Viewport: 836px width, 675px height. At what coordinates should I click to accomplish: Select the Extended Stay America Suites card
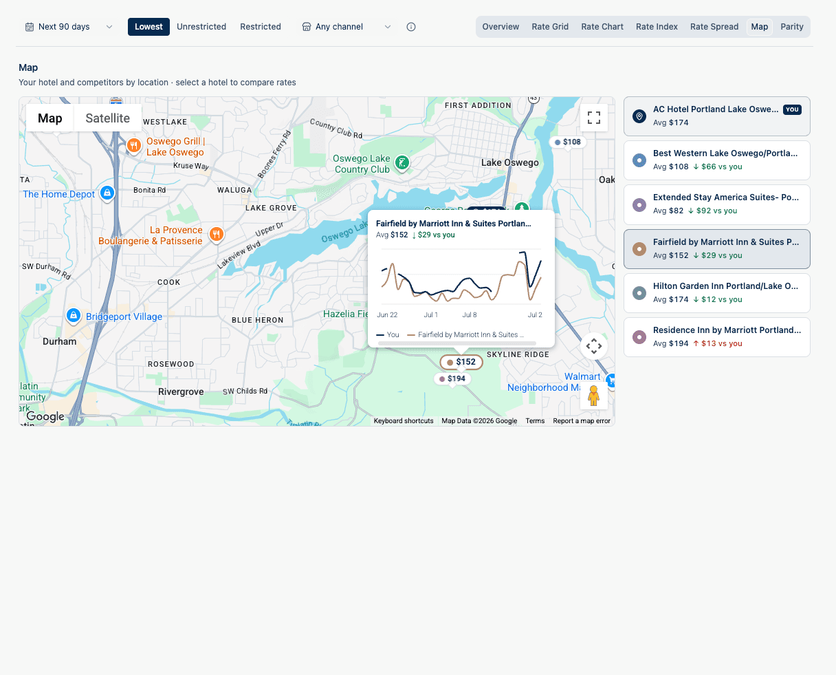pyautogui.click(x=717, y=204)
